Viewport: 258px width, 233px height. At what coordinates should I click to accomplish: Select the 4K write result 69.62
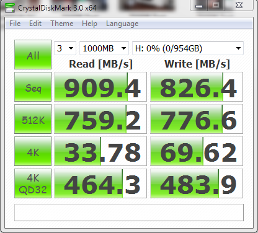pyautogui.click(x=197, y=151)
